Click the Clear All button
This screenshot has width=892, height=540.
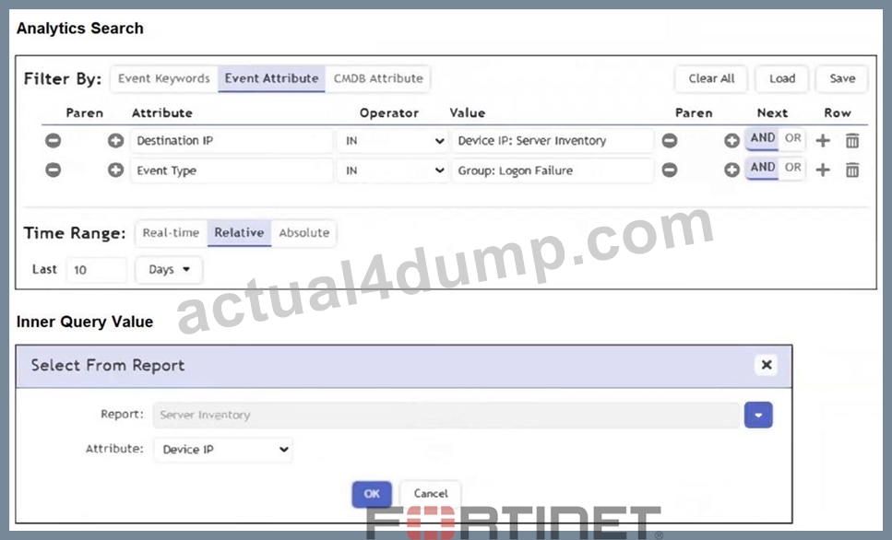coord(711,78)
